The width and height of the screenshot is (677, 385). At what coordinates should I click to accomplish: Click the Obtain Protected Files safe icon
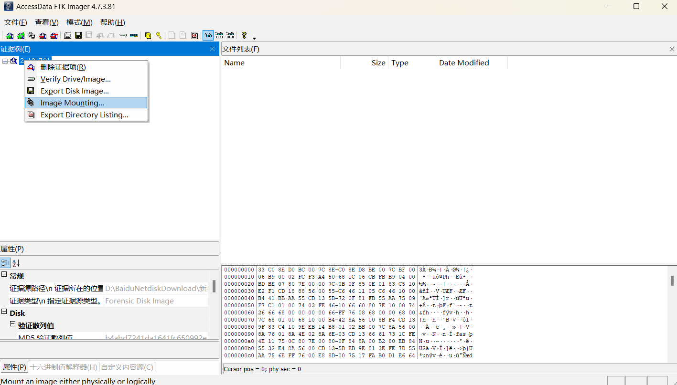148,35
